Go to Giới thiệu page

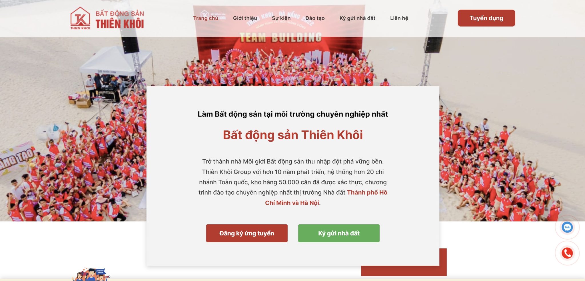pos(245,18)
